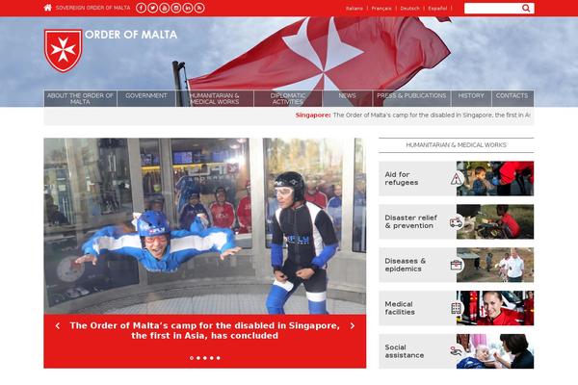This screenshot has height=385, width=578.
Task: Open About the Order of Malta menu
Action: click(80, 98)
